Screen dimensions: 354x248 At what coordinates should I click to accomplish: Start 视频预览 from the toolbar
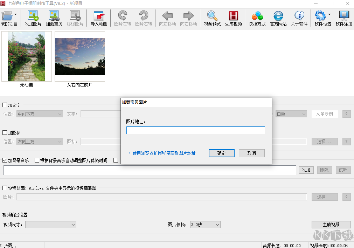[211, 18]
